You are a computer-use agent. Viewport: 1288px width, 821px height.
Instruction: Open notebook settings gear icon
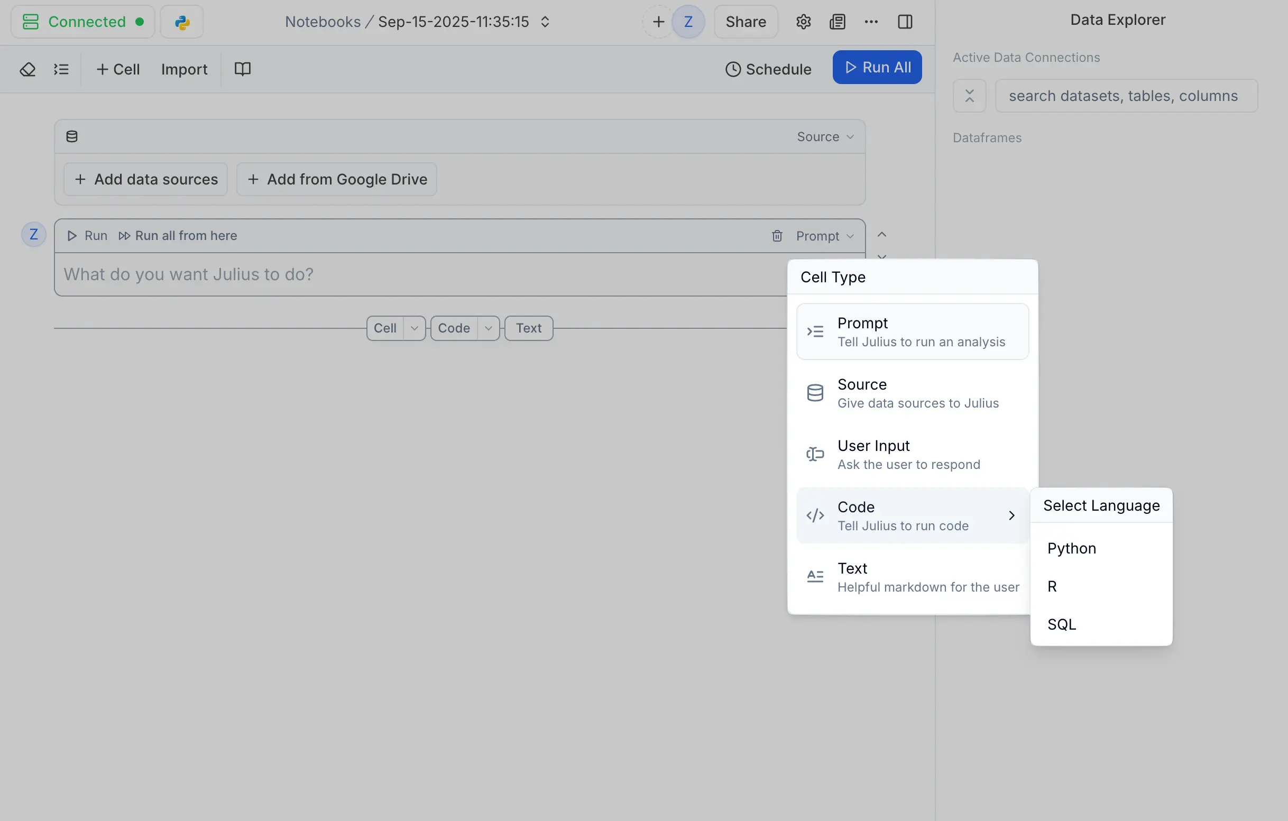point(803,22)
